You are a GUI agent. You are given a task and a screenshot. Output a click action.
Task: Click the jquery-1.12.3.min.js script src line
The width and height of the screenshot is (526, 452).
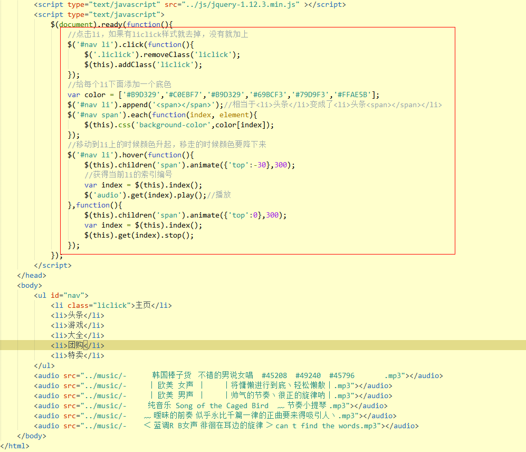(190, 5)
